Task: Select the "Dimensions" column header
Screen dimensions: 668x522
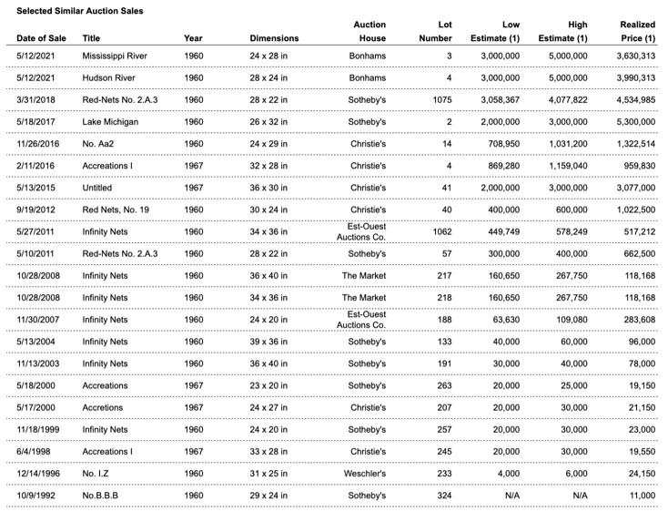Action: tap(274, 38)
